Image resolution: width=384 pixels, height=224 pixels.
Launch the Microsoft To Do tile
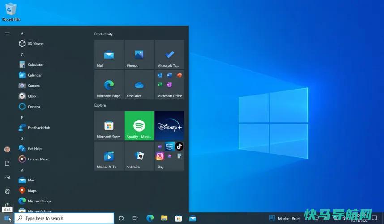[170, 55]
